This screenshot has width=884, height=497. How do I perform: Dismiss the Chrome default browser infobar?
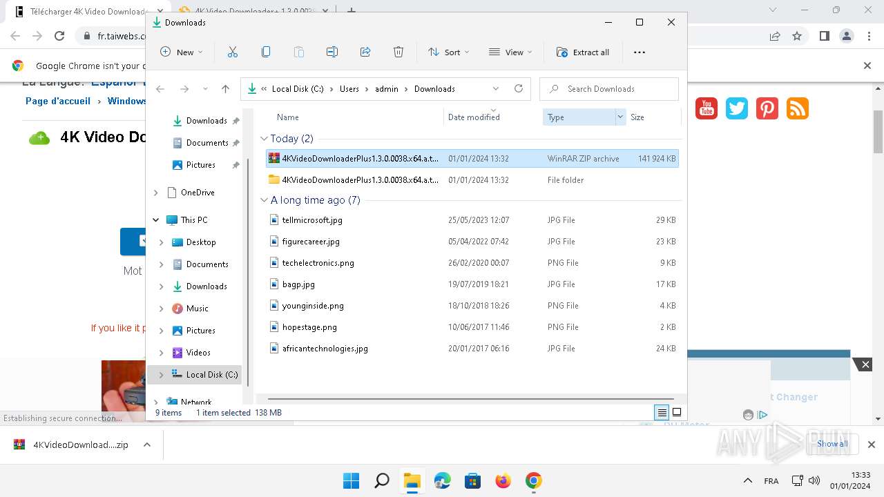pos(867,66)
